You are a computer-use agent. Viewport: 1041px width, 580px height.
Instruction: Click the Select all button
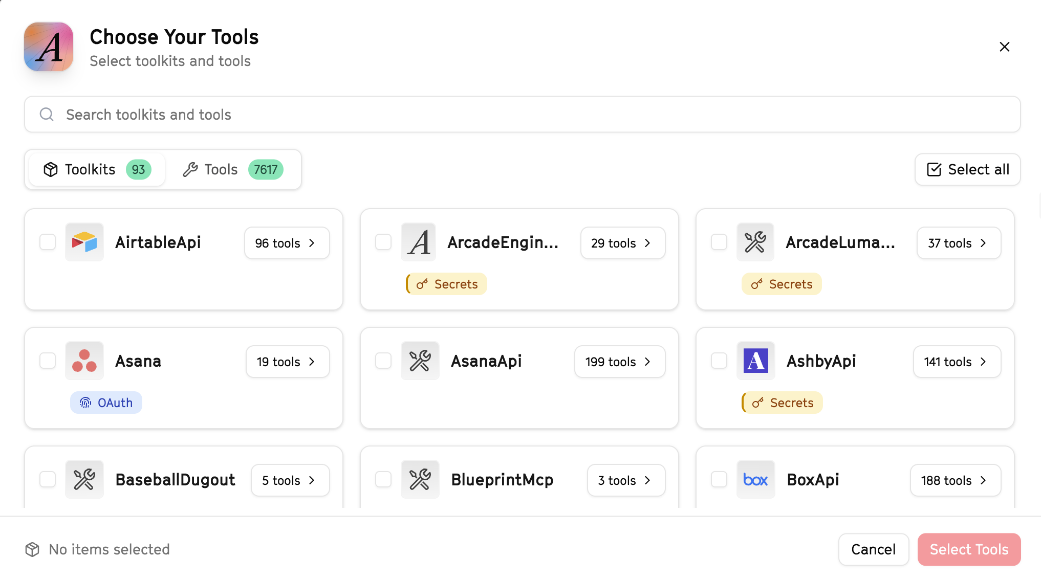(x=967, y=169)
